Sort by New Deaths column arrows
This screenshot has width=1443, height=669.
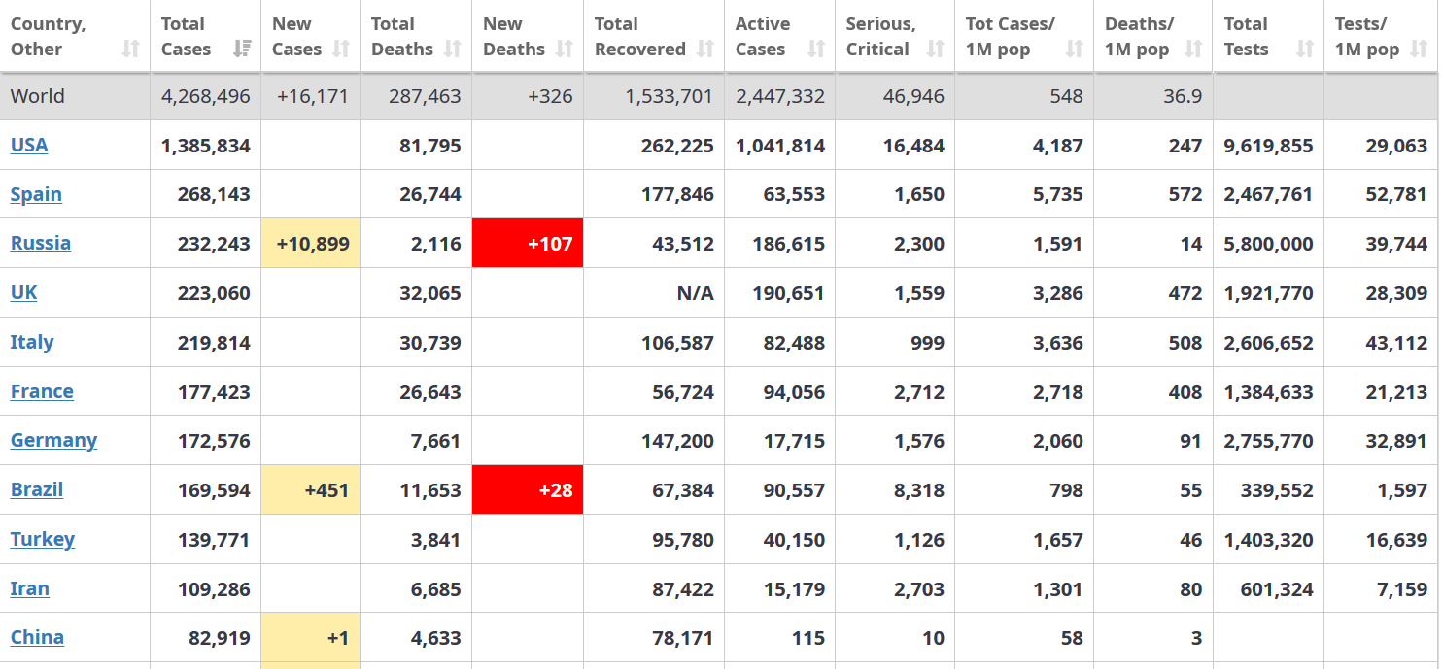(564, 49)
